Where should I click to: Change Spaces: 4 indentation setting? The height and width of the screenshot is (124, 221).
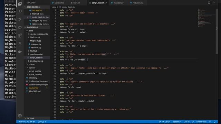pyautogui.click(x=177, y=122)
